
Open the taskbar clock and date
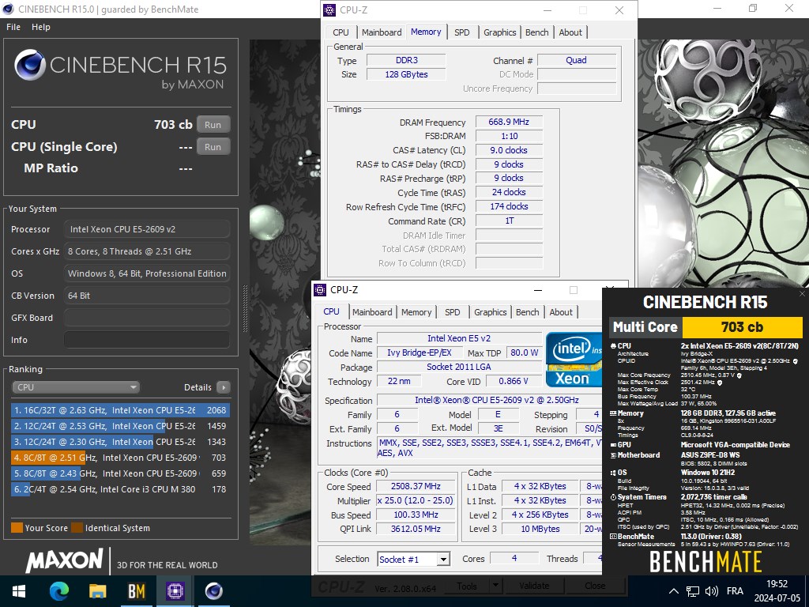point(777,591)
